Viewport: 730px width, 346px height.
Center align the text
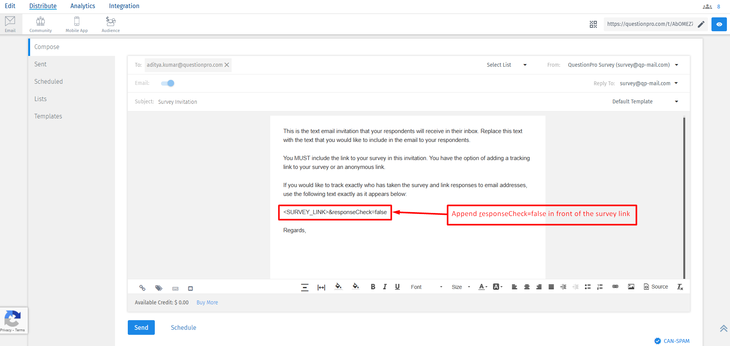click(527, 287)
